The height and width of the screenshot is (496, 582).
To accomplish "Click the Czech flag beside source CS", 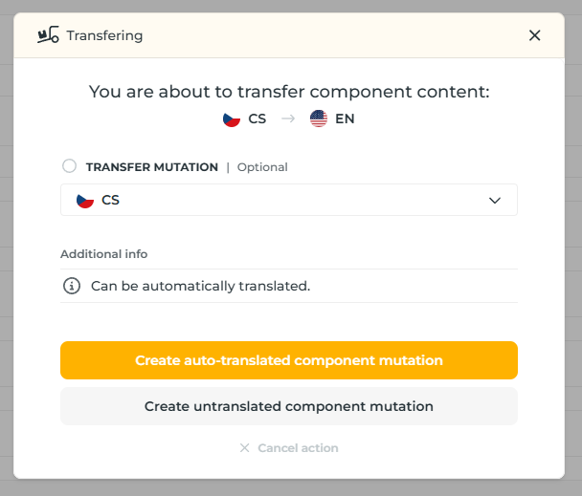I will tap(231, 119).
